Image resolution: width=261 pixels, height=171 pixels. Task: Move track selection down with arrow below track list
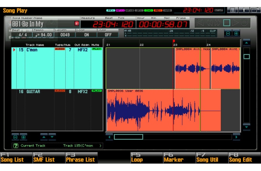pos(52,137)
